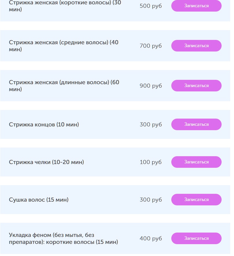Viewport: 234px width, 256px height.
Task: Book the Стрижка концов service
Action: (x=196, y=124)
